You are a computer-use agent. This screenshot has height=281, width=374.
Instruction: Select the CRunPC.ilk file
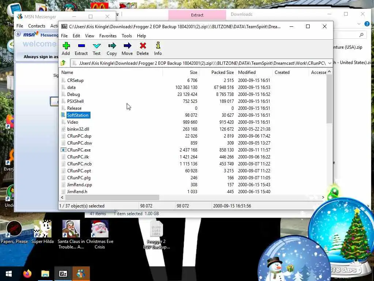[78, 157]
